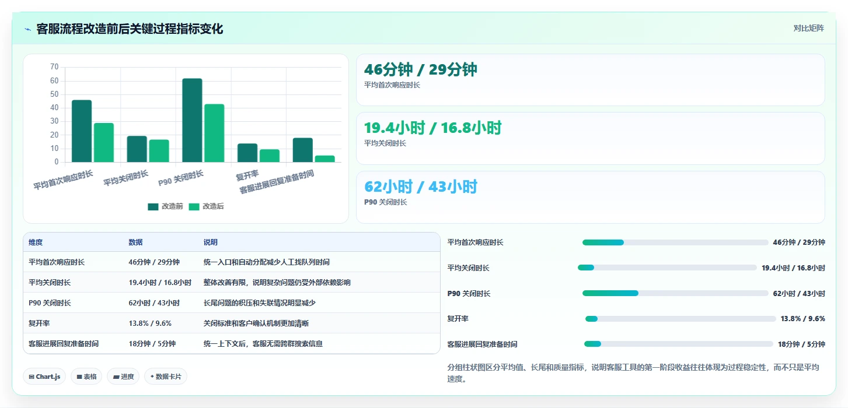
Task: Click the 平均首次响应时长 progress bar
Action: (x=675, y=242)
